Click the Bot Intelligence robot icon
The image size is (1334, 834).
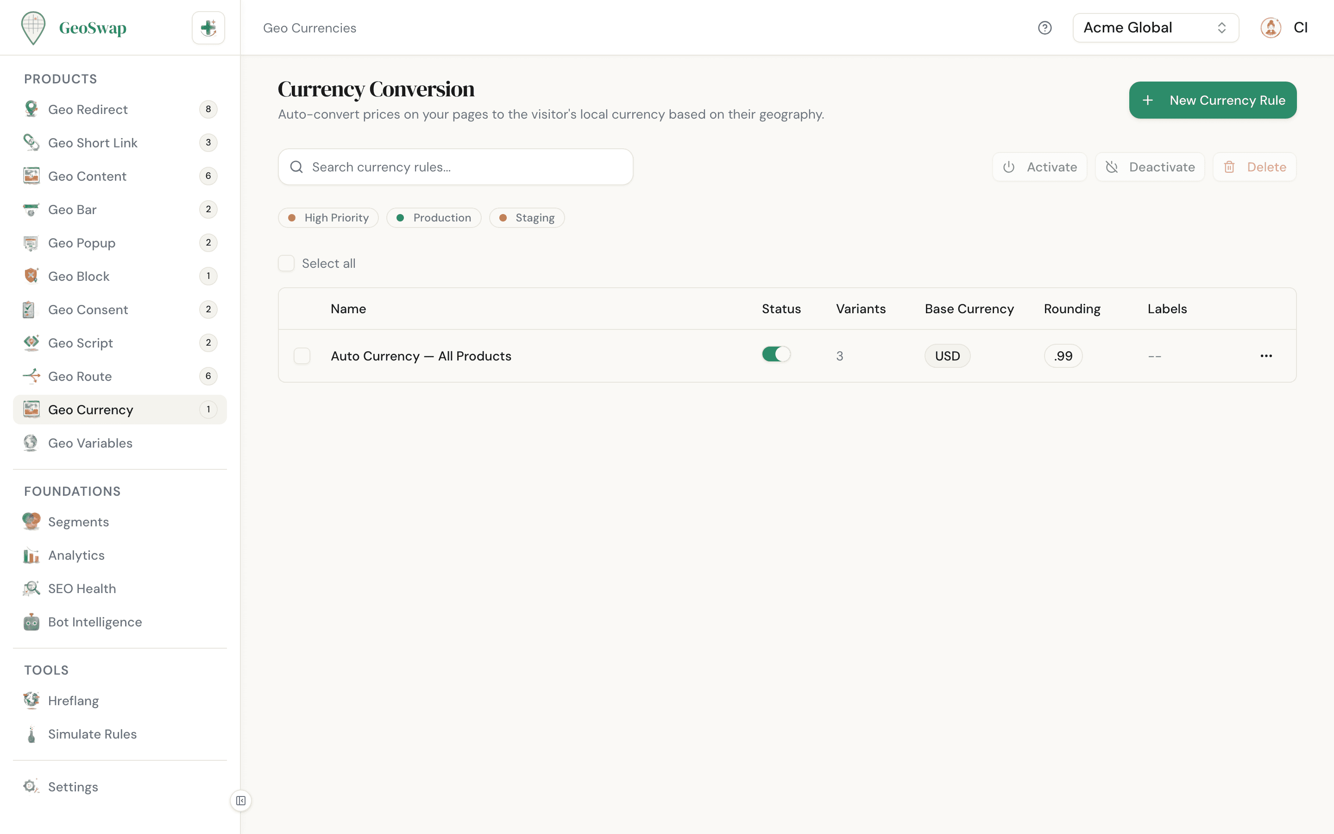31,622
